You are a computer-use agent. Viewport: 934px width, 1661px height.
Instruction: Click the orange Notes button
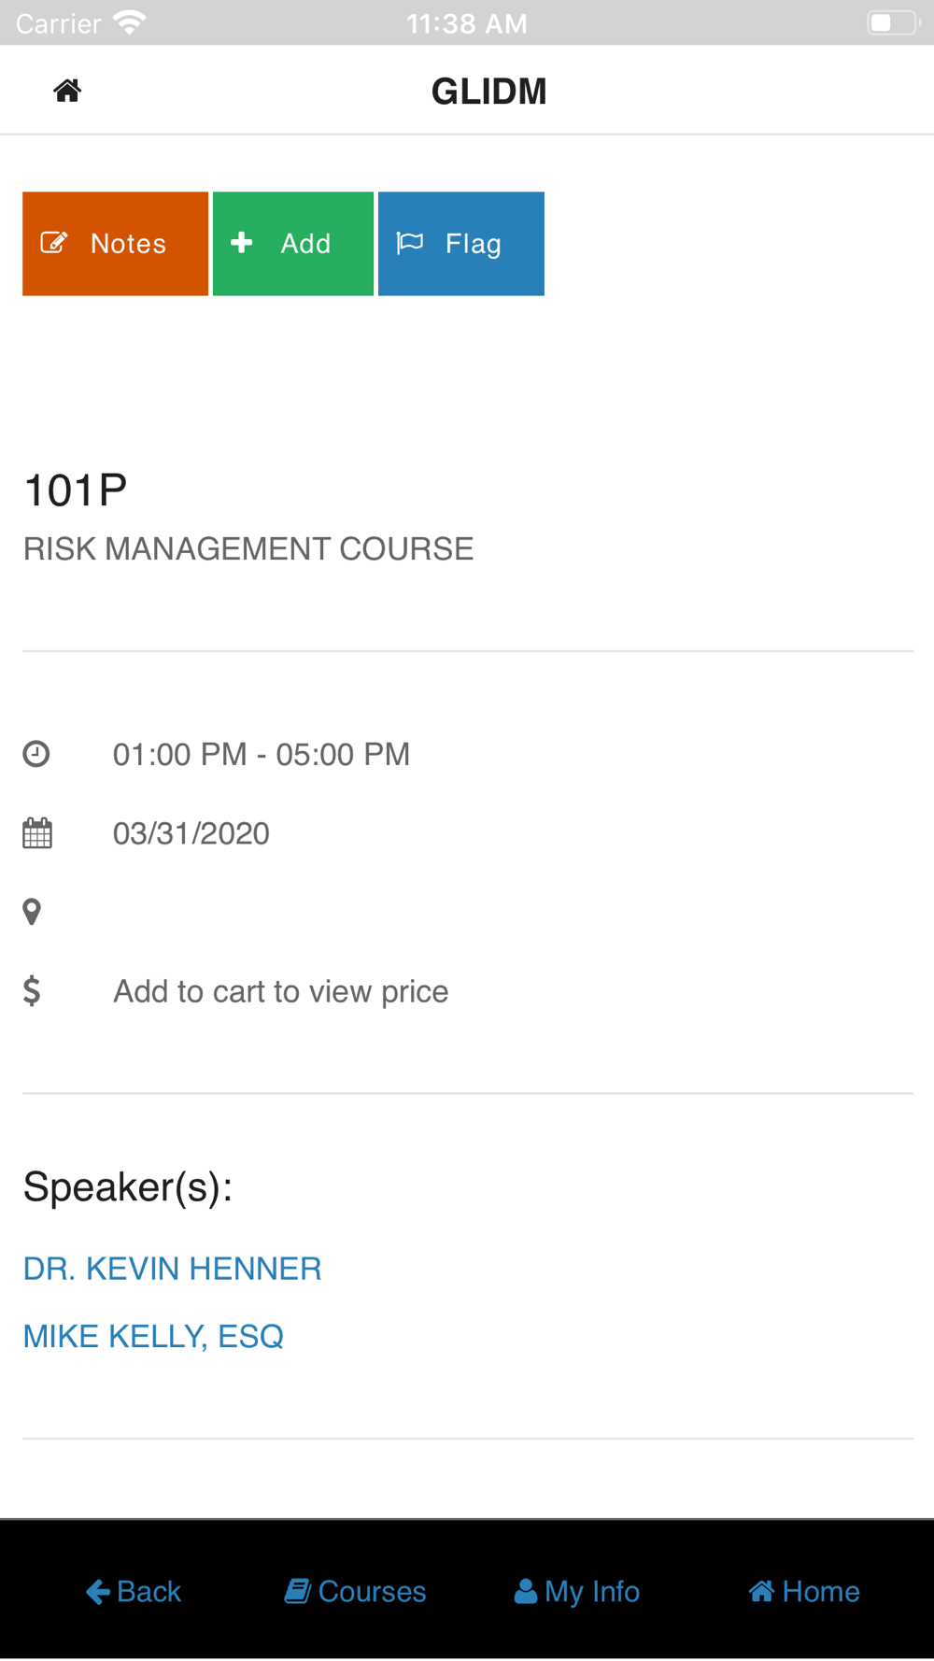115,244
